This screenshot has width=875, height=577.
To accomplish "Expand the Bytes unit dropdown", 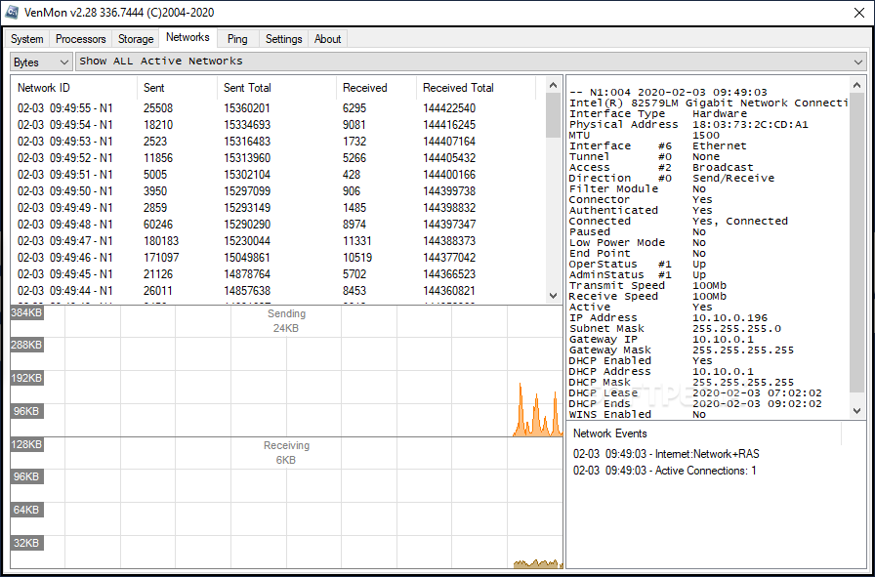I will [x=41, y=62].
